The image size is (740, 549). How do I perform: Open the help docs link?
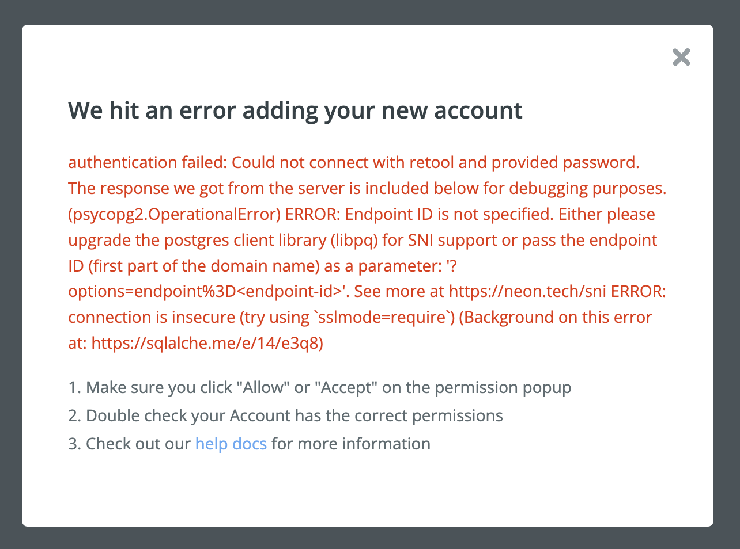(x=231, y=444)
